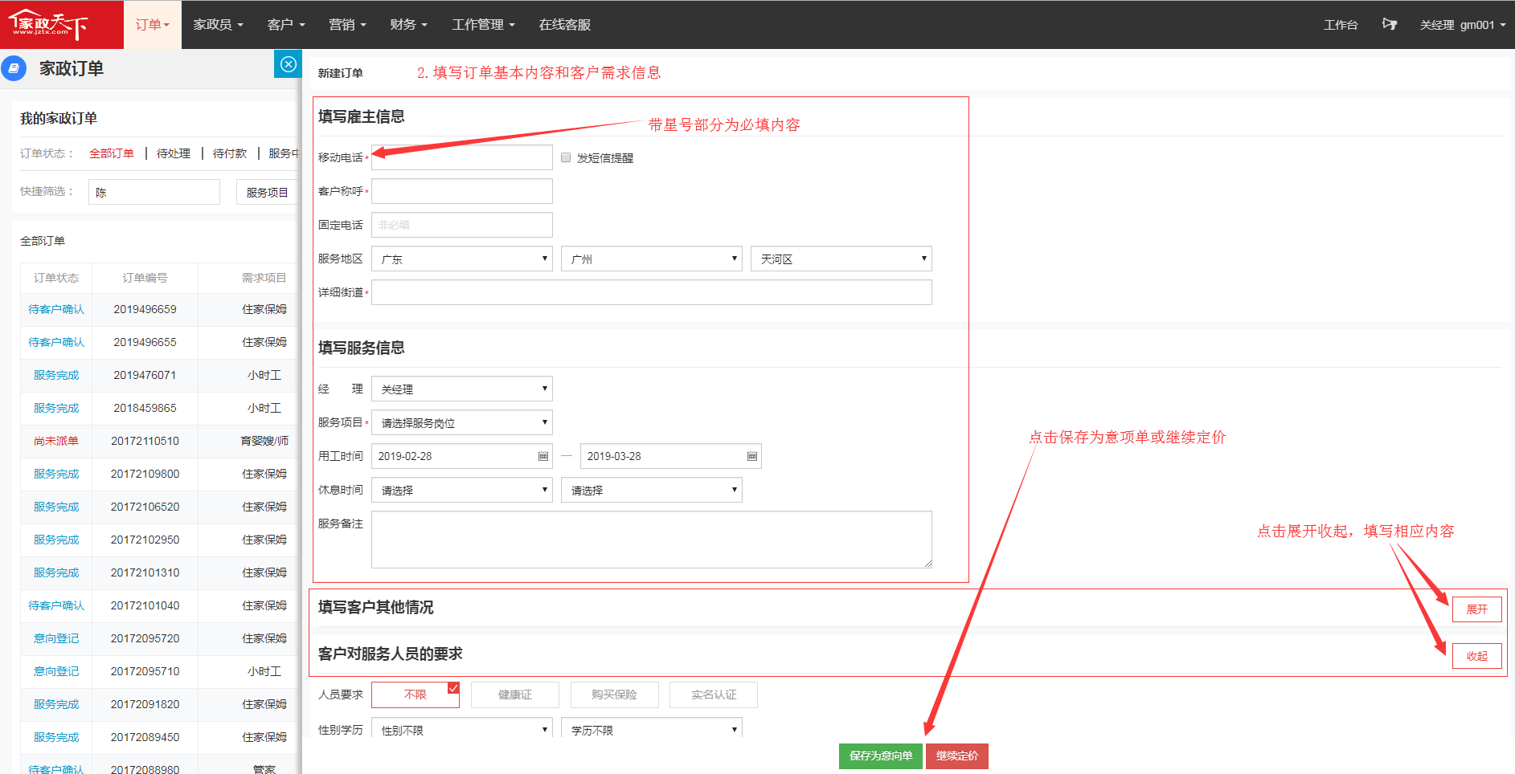Filter by 全部订单 status
Viewport: 1515px width, 774px height.
point(112,153)
